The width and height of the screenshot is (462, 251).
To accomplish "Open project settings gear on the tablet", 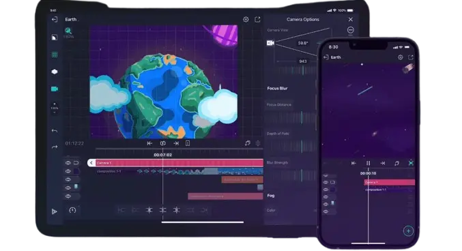I will [246, 20].
